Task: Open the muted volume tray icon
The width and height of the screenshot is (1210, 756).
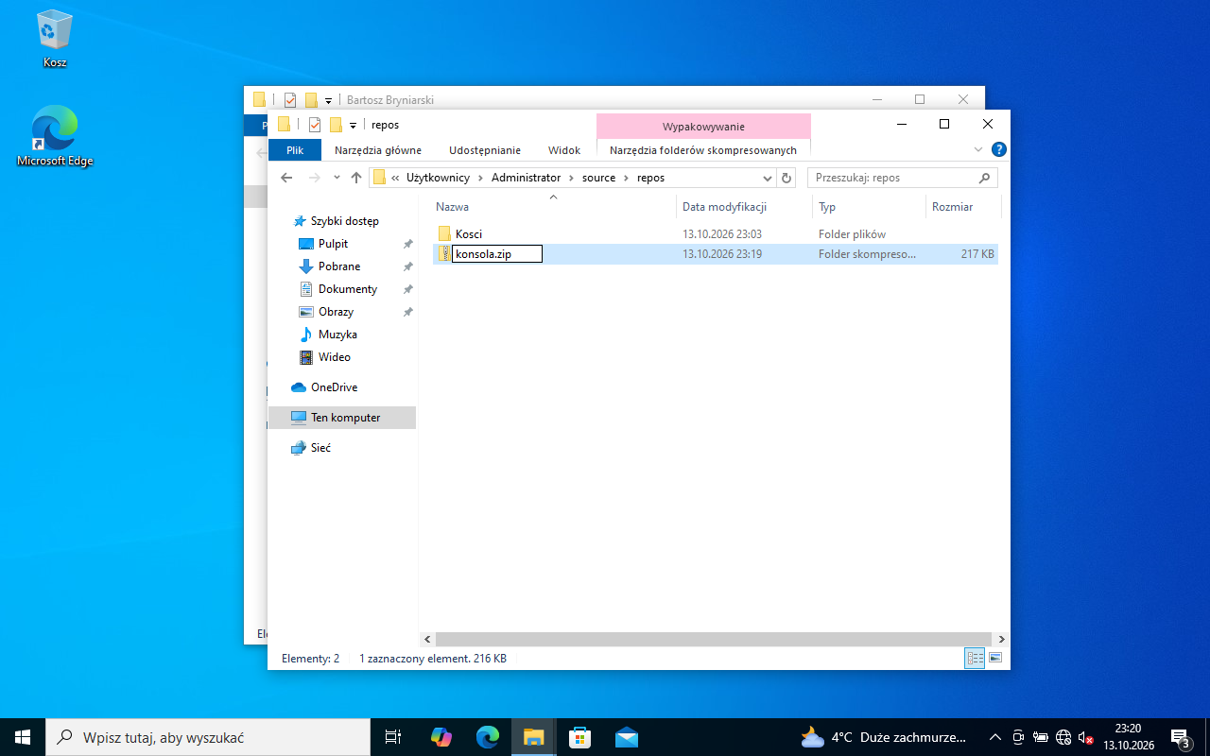Action: (x=1085, y=737)
